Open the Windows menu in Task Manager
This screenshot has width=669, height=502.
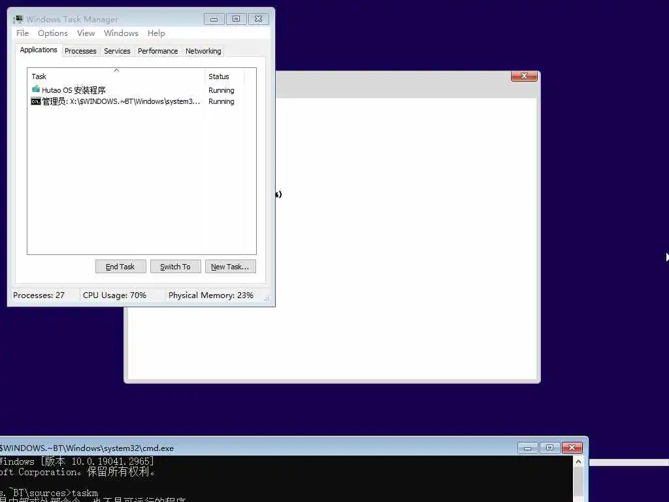(121, 33)
